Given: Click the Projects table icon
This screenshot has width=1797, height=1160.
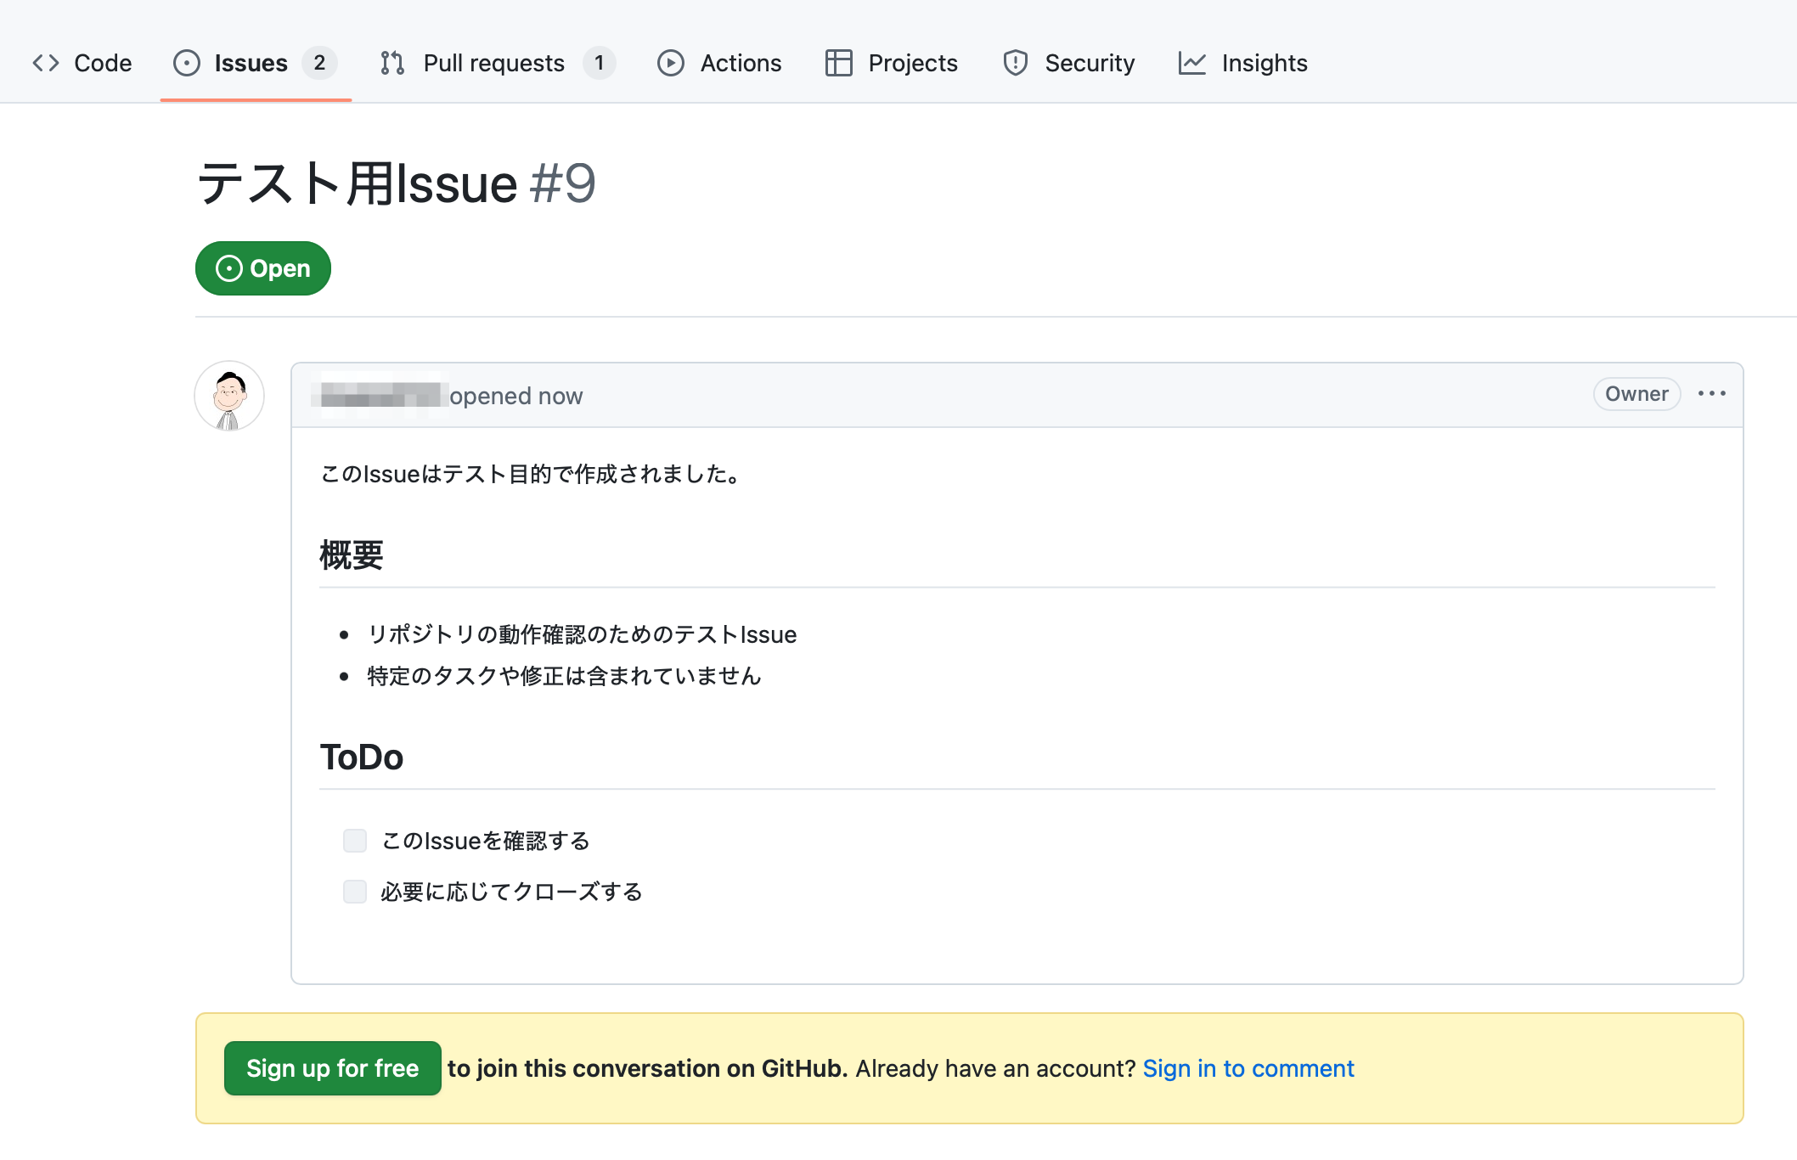Looking at the screenshot, I should point(839,63).
